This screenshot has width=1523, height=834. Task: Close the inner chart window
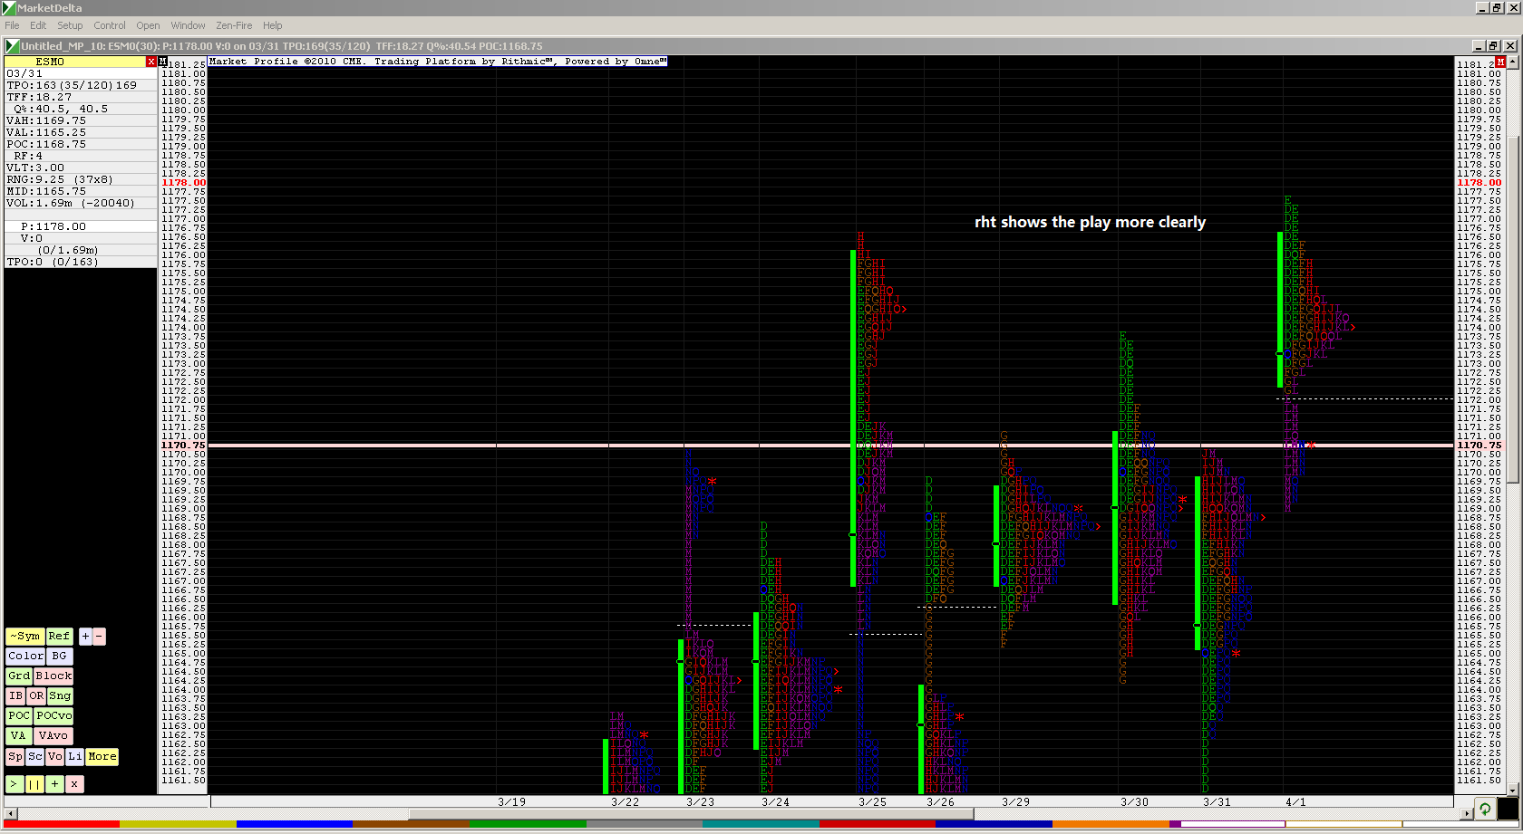1509,45
